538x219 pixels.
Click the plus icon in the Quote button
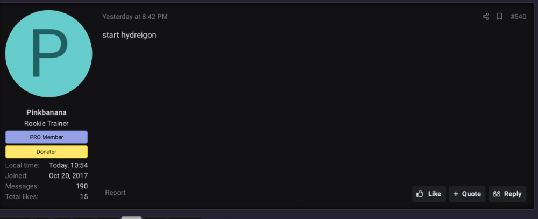click(456, 194)
